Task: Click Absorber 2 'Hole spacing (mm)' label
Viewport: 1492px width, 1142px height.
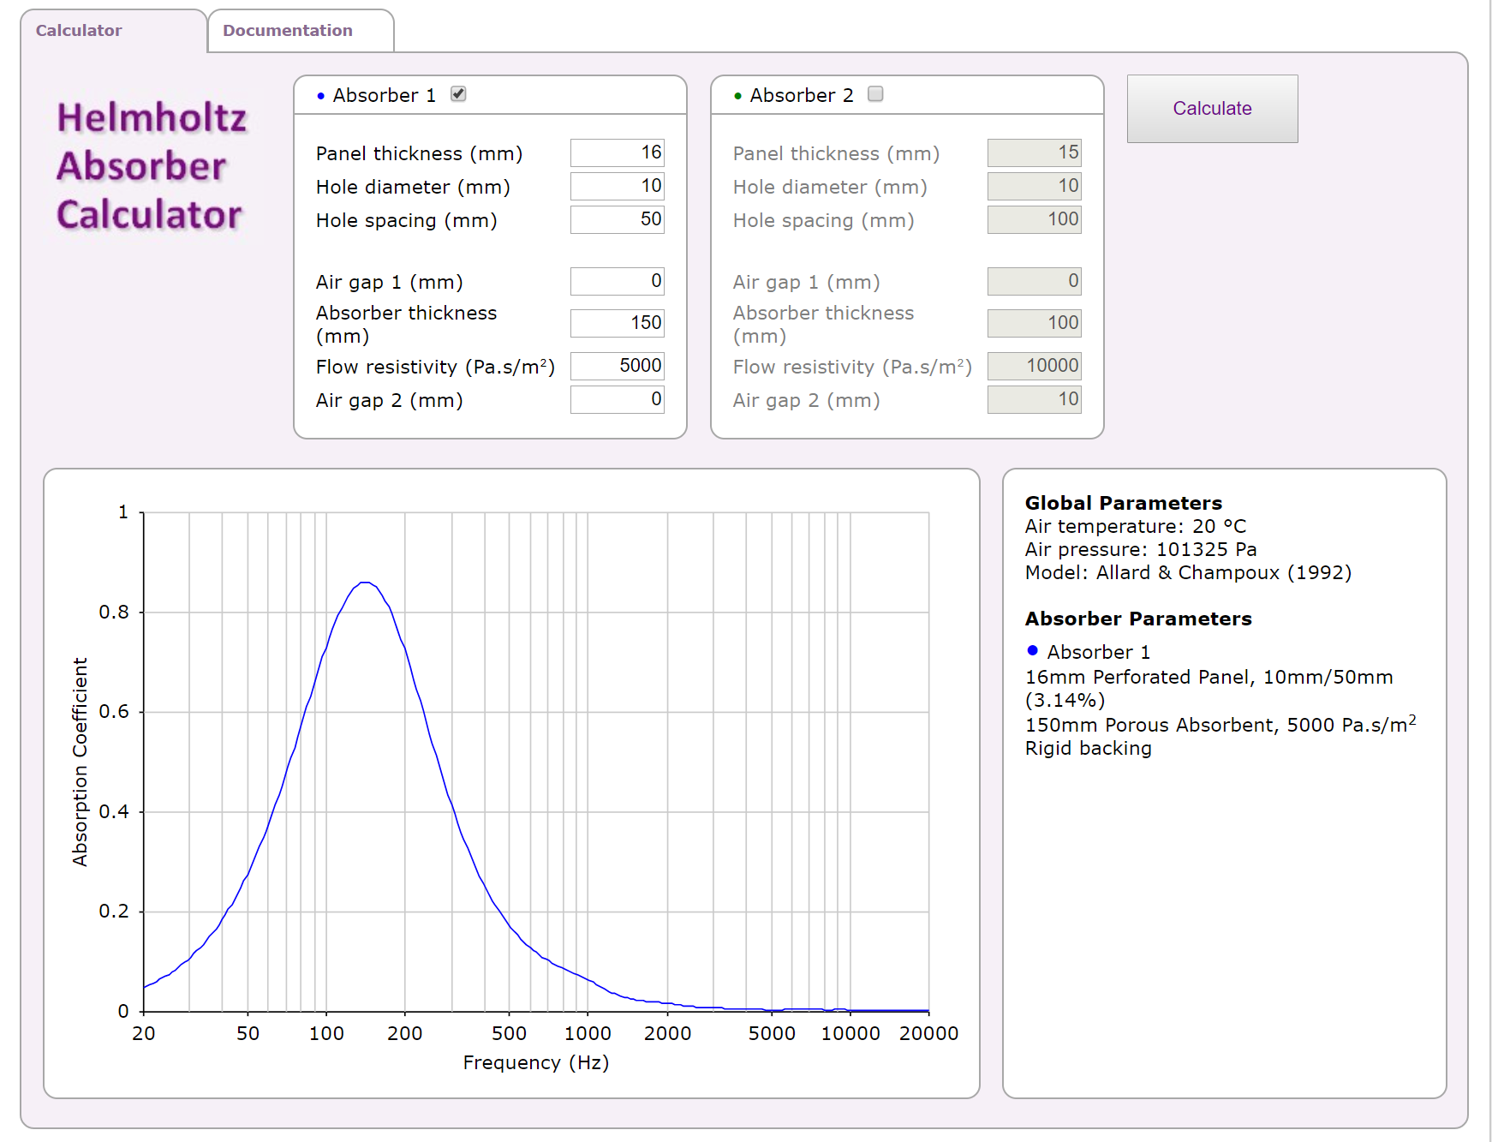Action: [823, 220]
